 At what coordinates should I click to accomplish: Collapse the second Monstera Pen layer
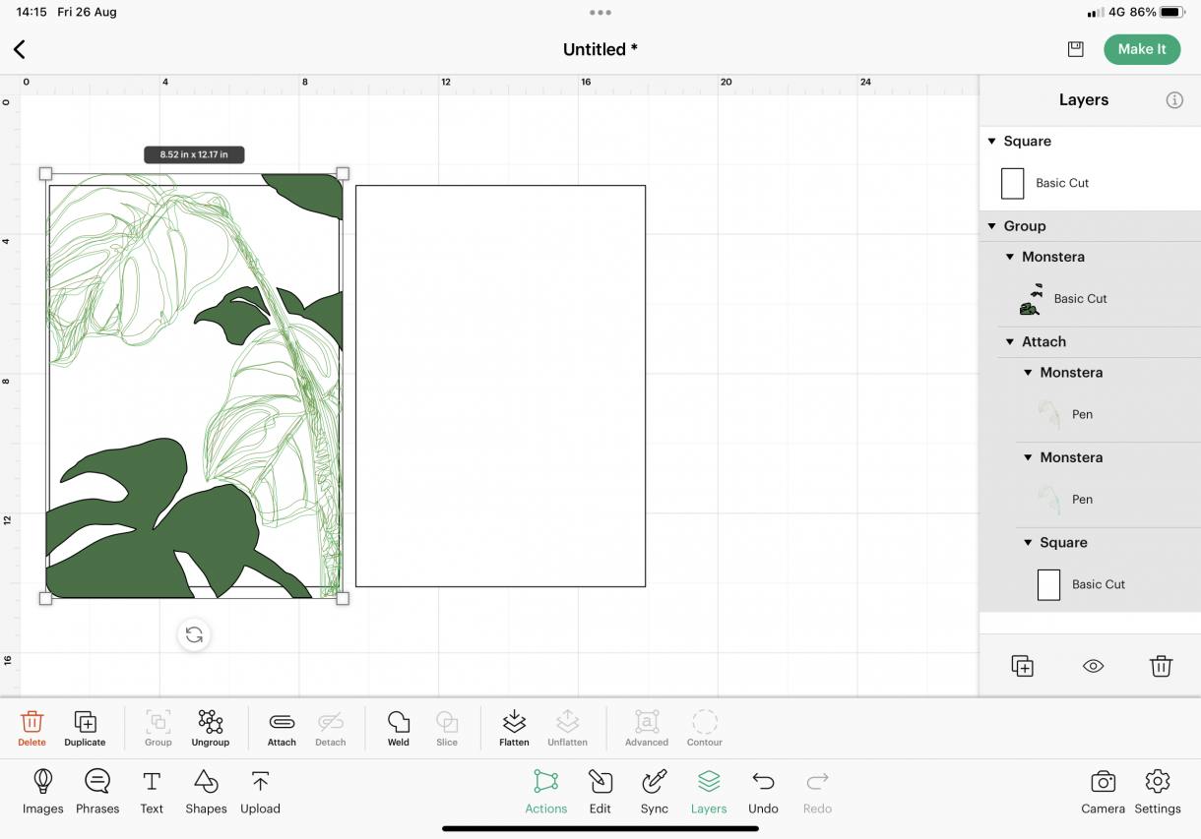pyautogui.click(x=1029, y=458)
